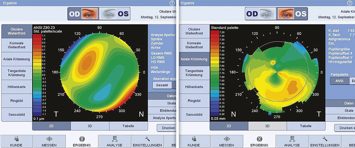355x148 pixels.
Task: Click the center crosshair on the axial curvature map
Action: (278, 71)
